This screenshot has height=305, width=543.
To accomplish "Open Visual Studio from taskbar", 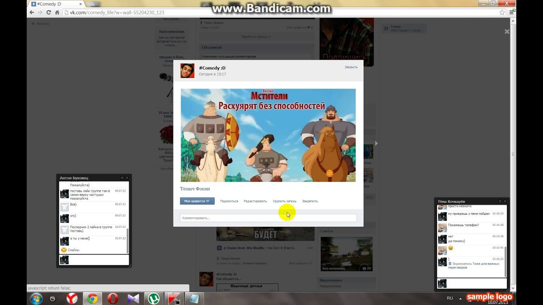I will 133,299.
